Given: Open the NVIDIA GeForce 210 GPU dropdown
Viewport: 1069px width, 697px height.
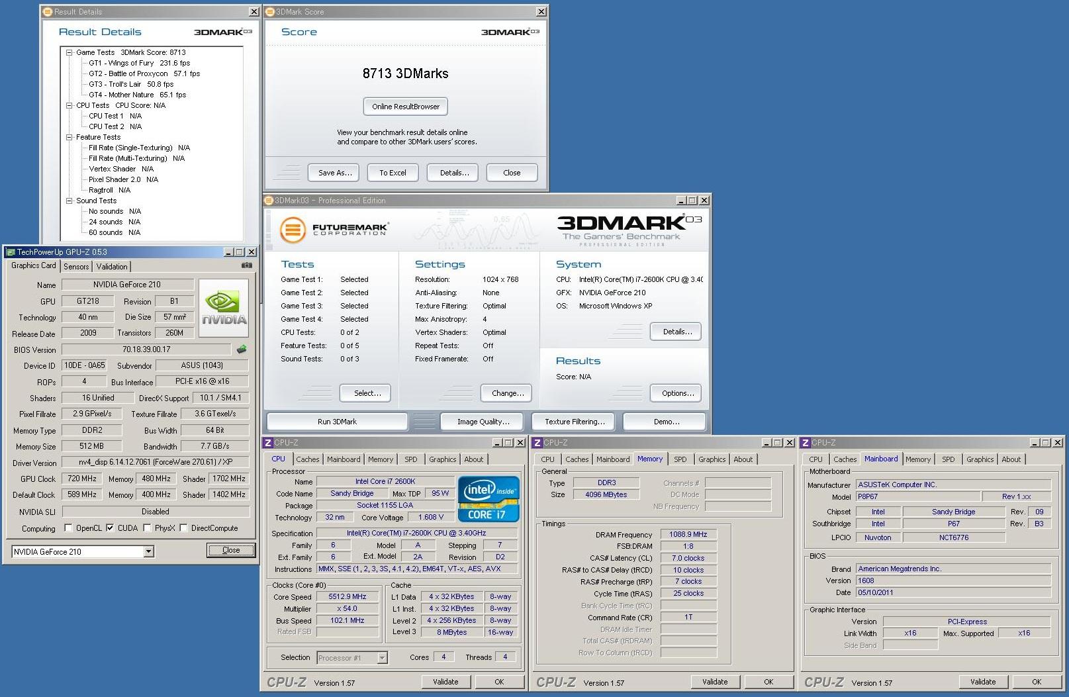Looking at the screenshot, I should (148, 551).
